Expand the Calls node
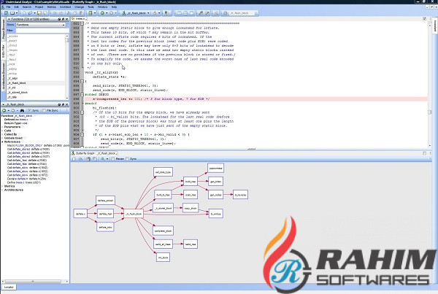Screen dimensions: 438x294 click(3, 131)
